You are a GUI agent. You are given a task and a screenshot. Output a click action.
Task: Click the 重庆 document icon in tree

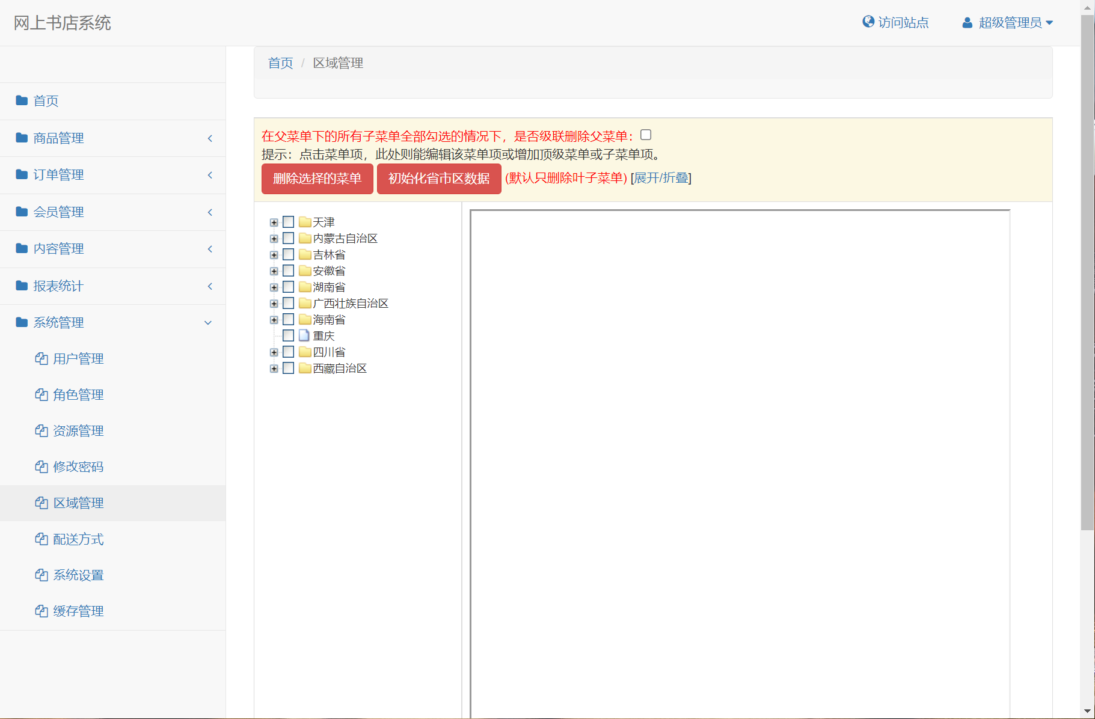click(x=304, y=335)
